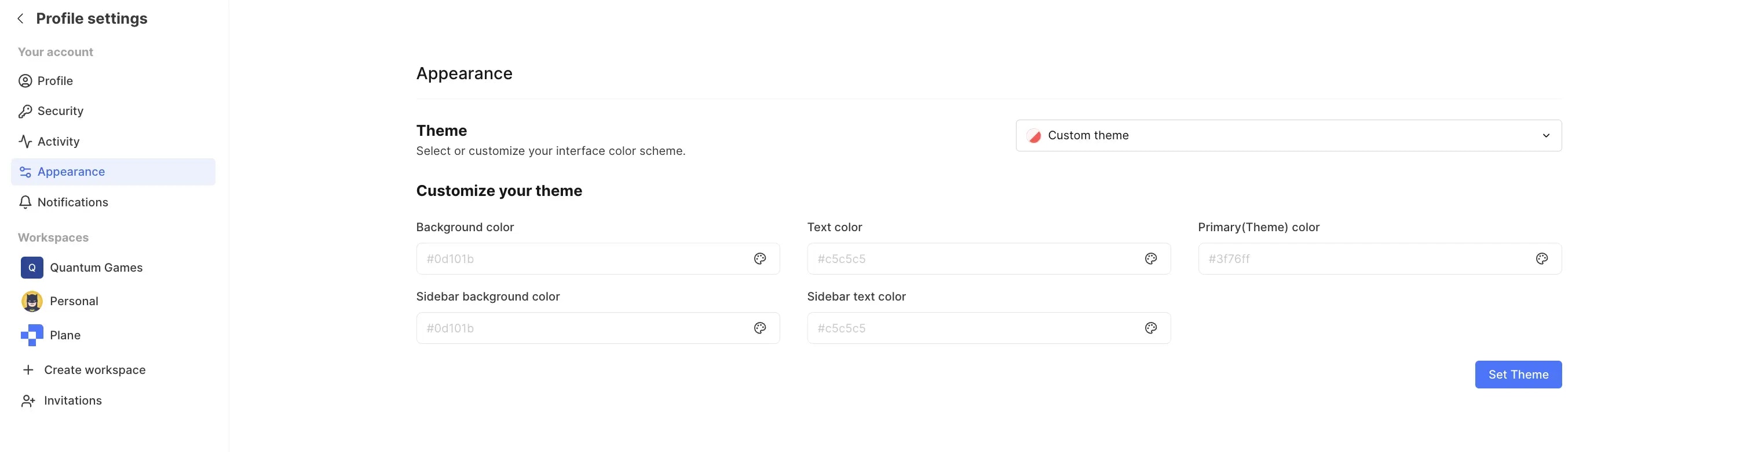Open the Security settings section
The height and width of the screenshot is (452, 1740).
60,111
